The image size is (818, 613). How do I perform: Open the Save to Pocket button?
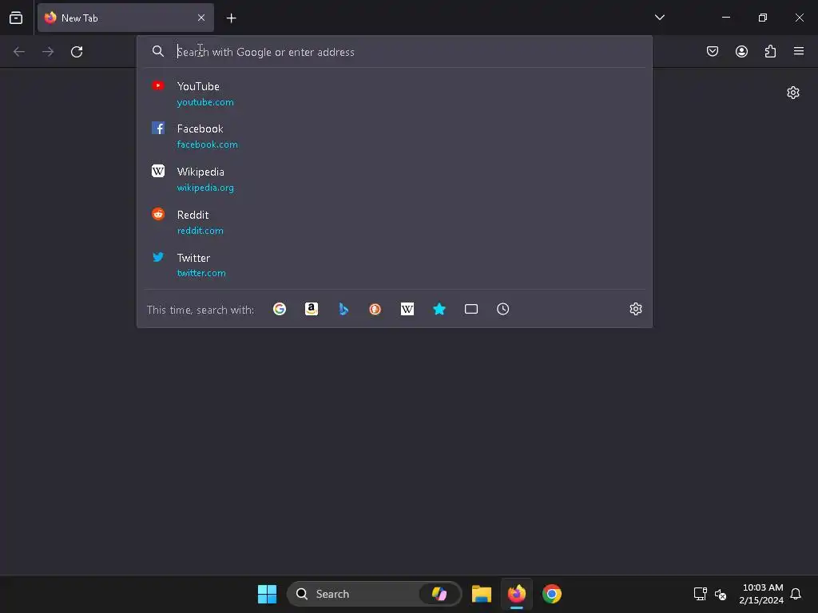712,51
